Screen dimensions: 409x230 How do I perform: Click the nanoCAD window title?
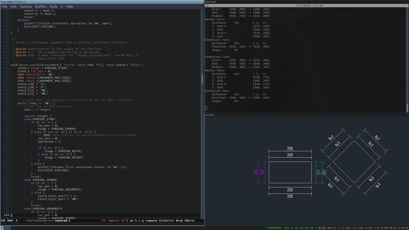point(209,115)
